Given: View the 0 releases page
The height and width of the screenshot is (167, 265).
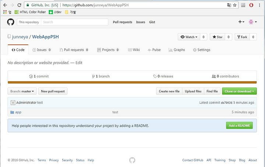Looking at the screenshot, I should (163, 76).
